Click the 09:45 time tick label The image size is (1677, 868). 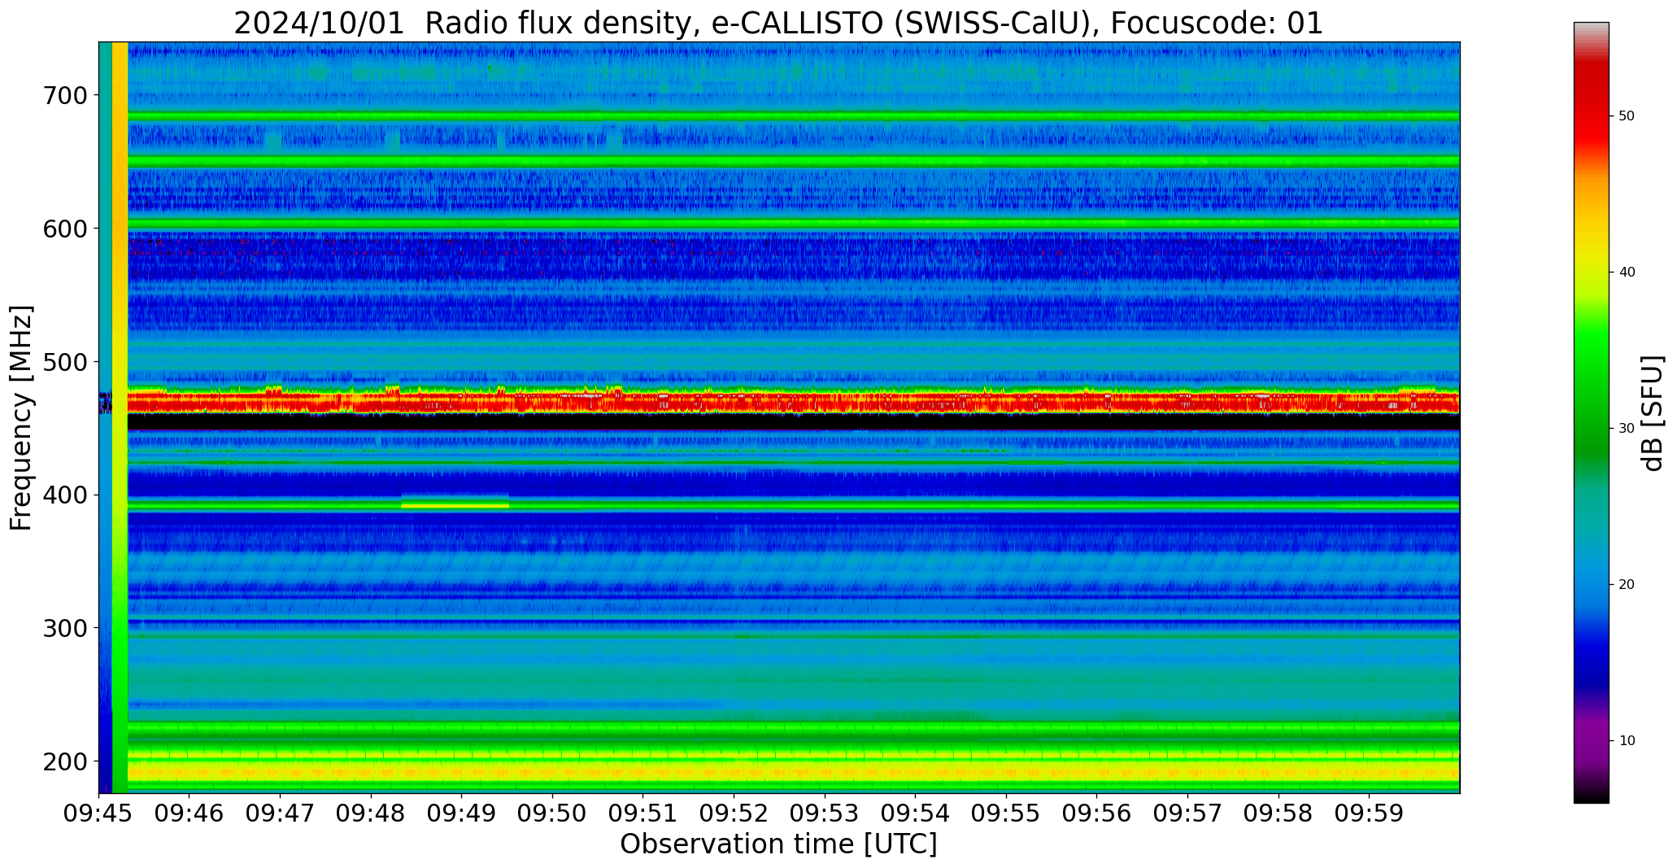click(99, 814)
